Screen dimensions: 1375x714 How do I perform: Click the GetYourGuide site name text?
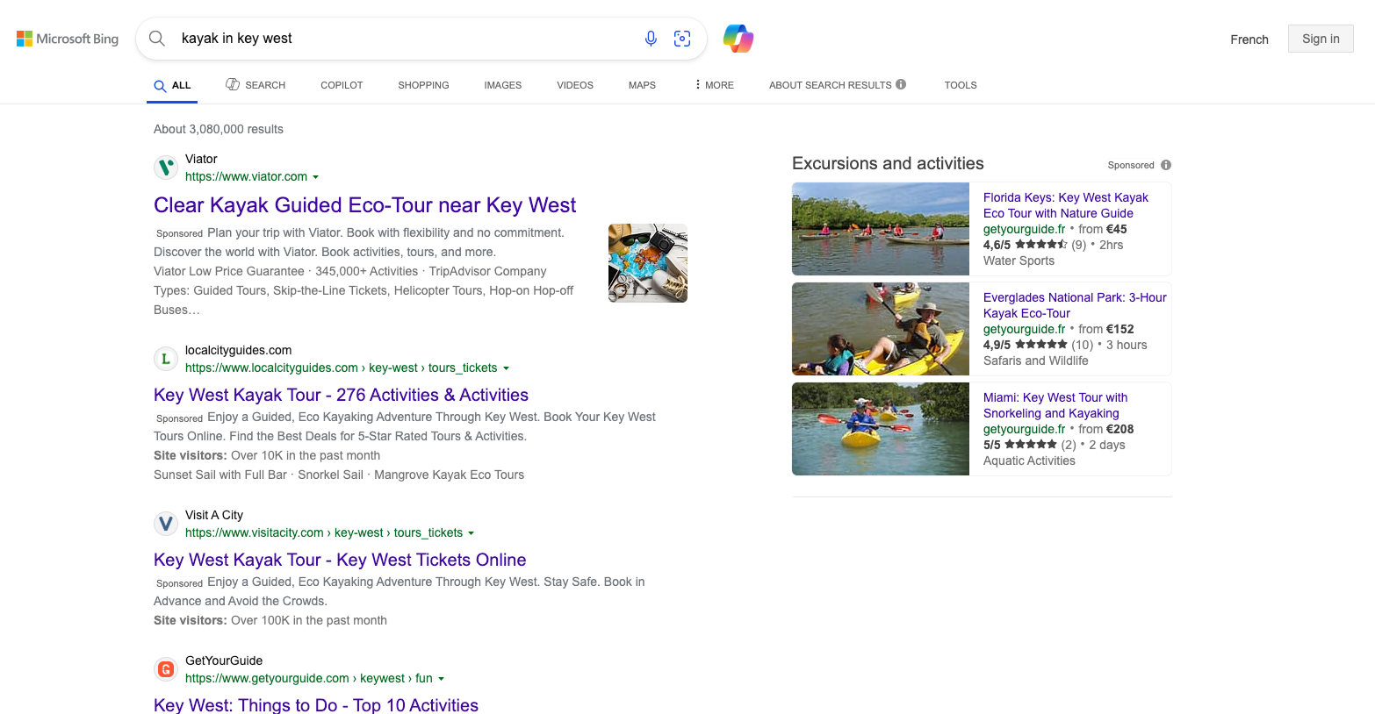tap(224, 660)
